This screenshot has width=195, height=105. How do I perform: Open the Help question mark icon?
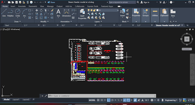point(171,2)
